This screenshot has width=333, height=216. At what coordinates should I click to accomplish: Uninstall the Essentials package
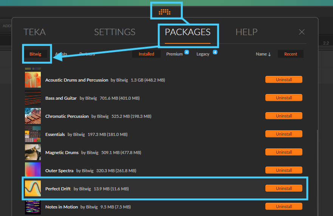click(x=284, y=134)
